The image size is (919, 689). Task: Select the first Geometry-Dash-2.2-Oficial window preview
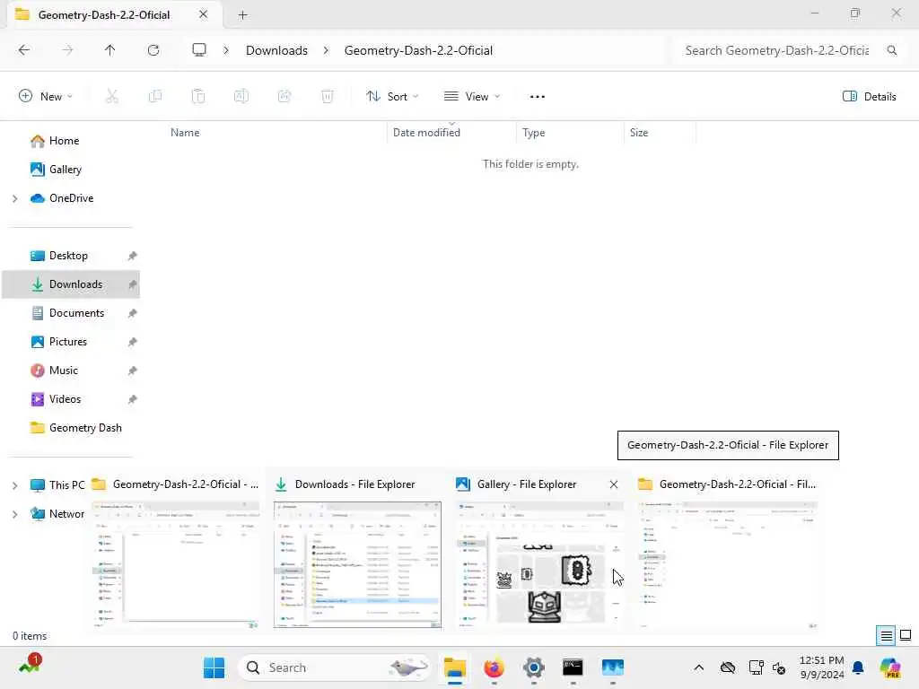point(175,550)
